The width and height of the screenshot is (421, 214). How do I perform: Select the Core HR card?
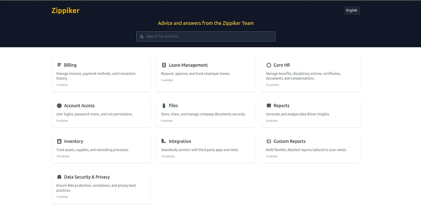pos(310,74)
